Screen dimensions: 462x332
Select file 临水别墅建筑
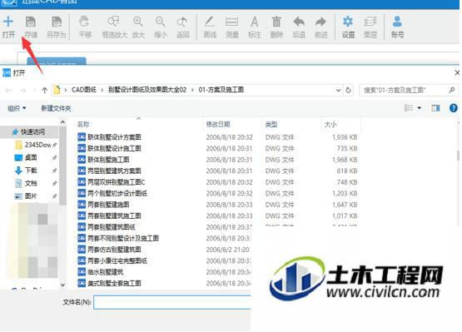tap(105, 272)
